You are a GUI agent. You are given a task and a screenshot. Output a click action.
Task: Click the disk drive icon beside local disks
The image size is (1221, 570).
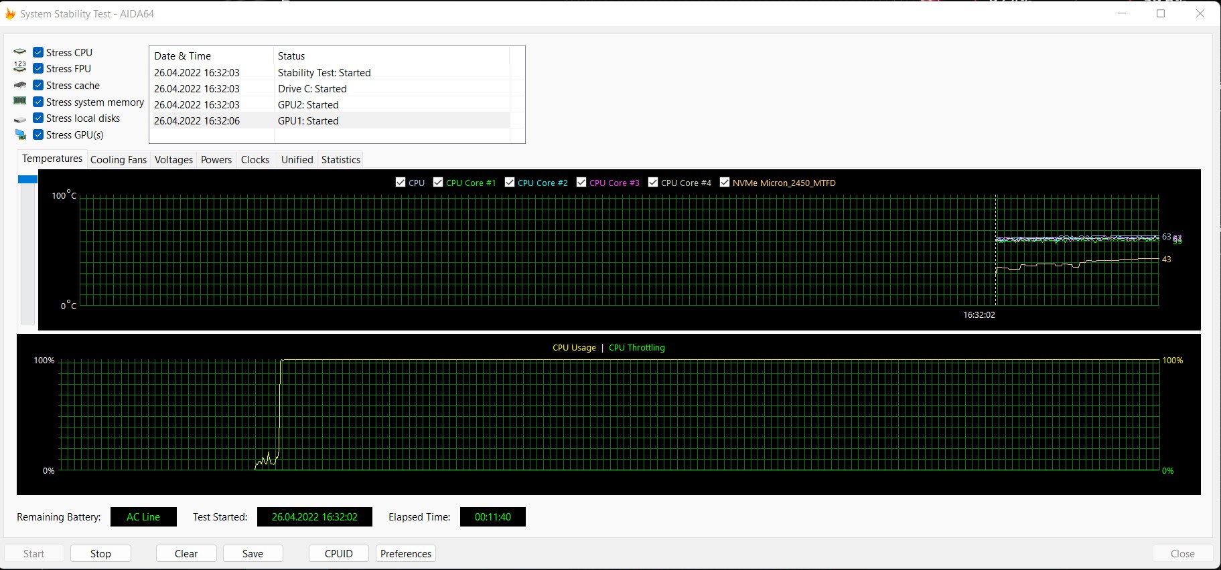pos(20,118)
